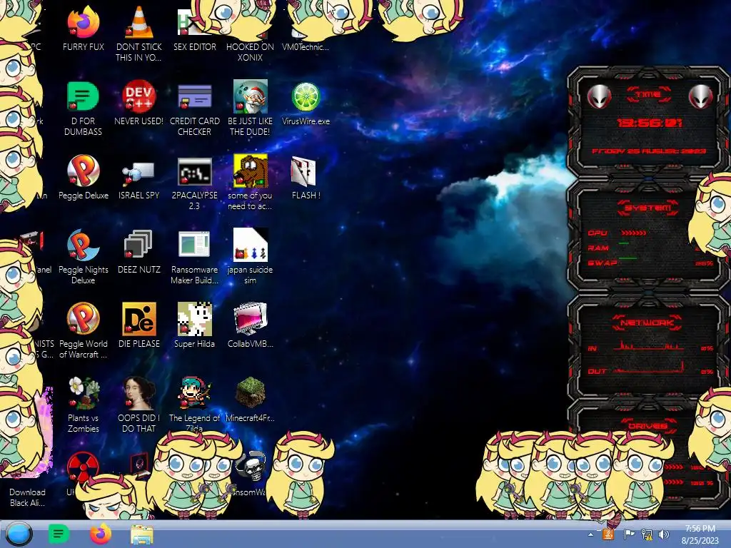Click the SYSTEM header in the widget

coord(648,208)
